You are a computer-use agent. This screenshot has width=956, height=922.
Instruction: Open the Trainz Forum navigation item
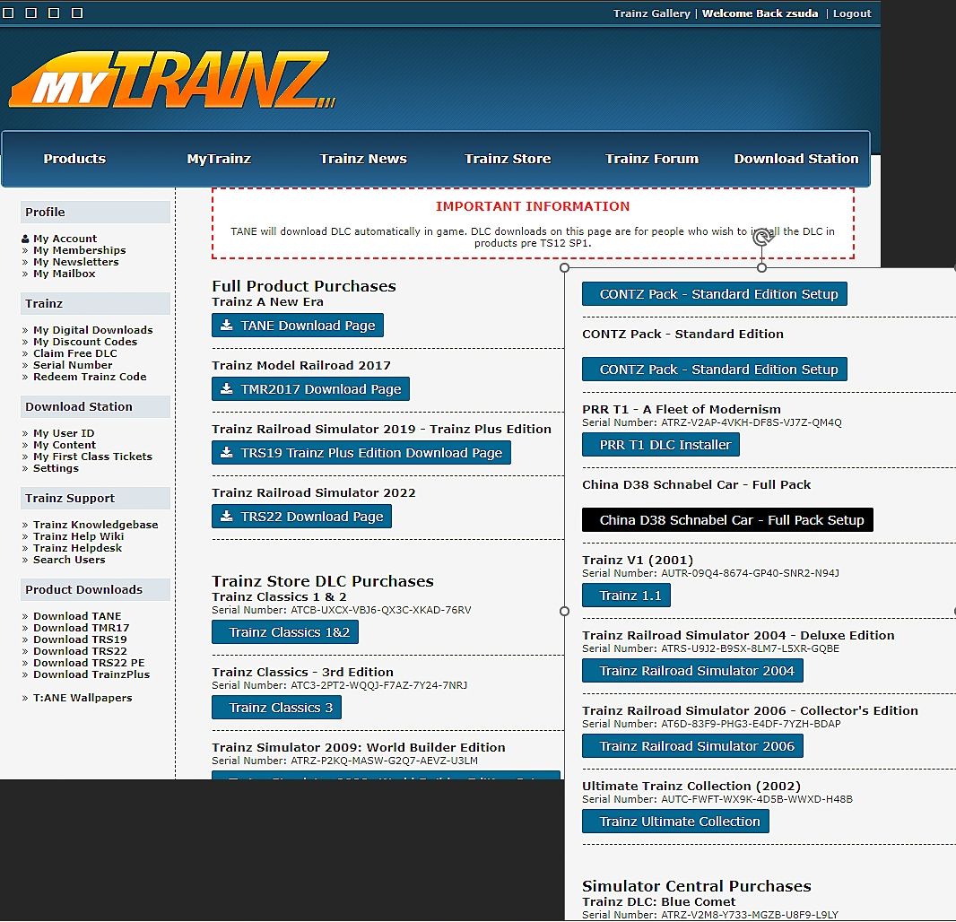click(651, 159)
